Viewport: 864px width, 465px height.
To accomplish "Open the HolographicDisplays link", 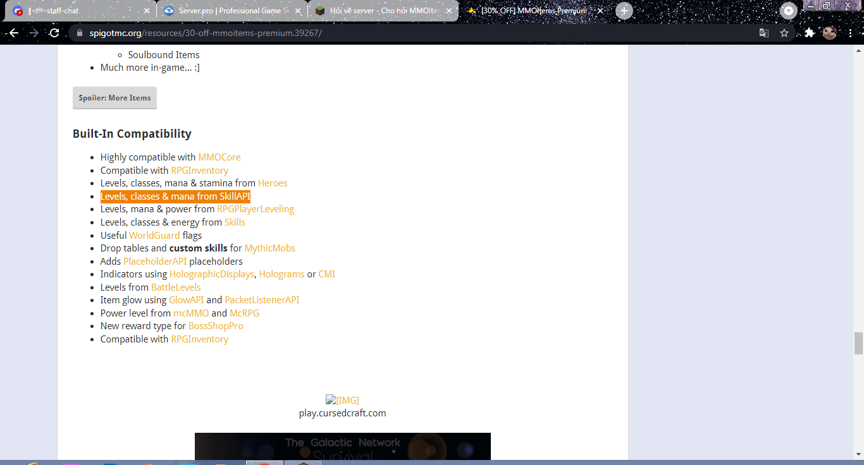I will click(212, 274).
